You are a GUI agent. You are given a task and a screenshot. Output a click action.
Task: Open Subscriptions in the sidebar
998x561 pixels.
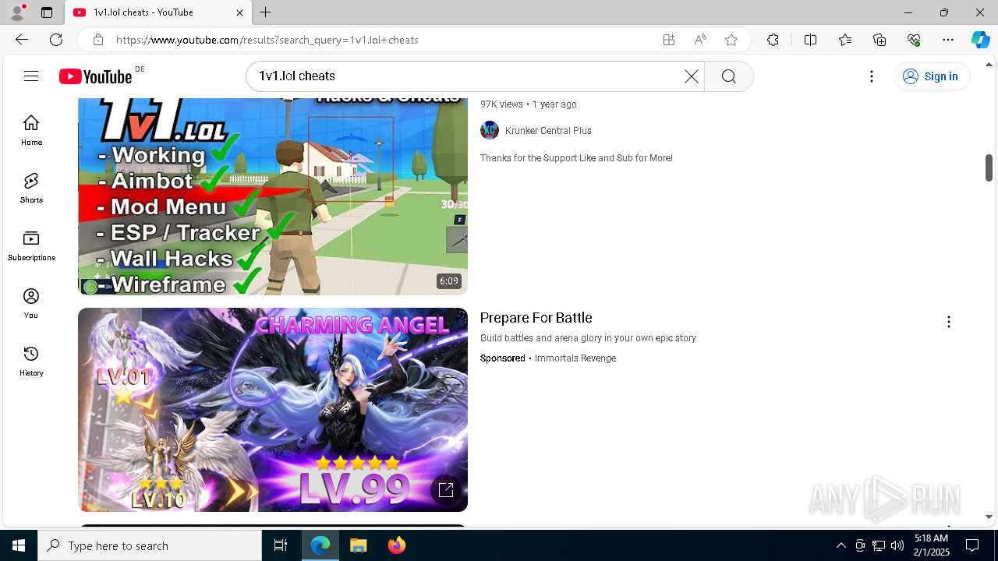[31, 245]
